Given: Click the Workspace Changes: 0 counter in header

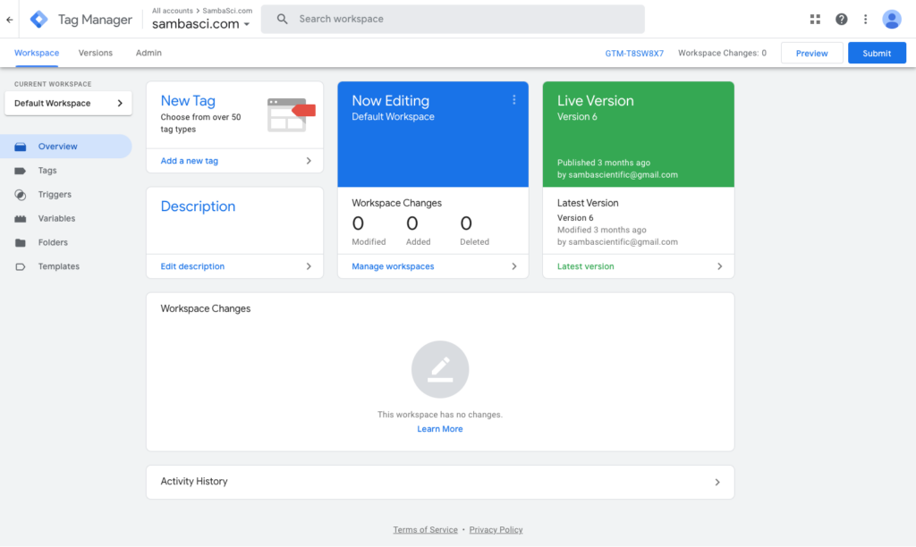Looking at the screenshot, I should [722, 53].
